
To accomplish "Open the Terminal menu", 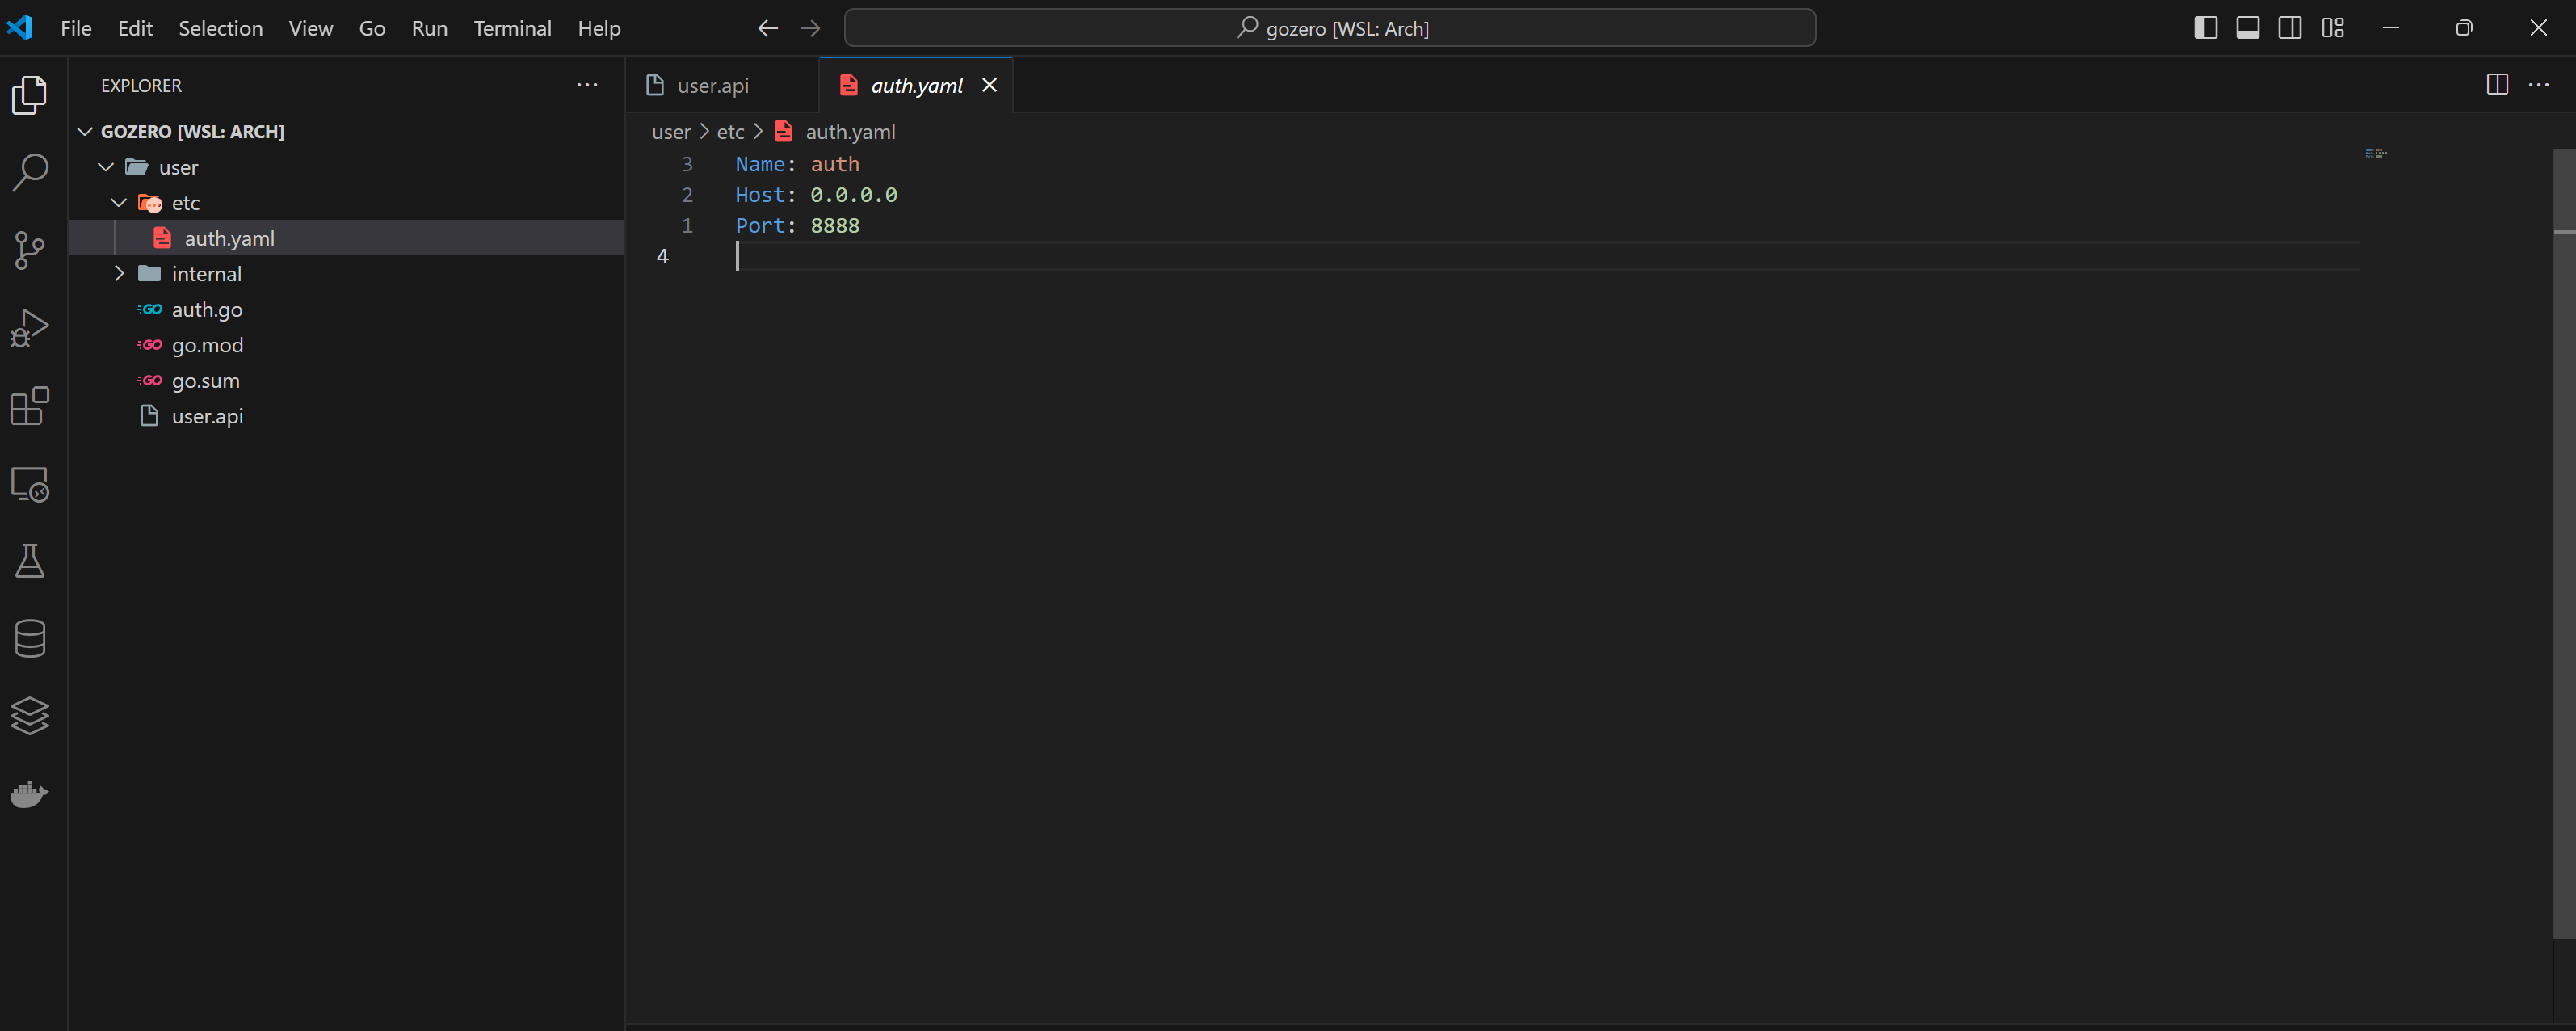I will pyautogui.click(x=512, y=28).
